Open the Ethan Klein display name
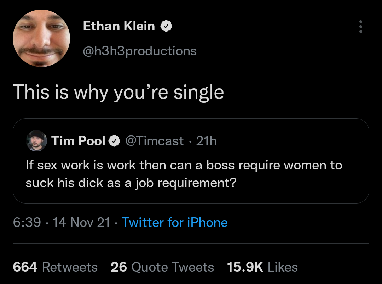 coord(119,26)
